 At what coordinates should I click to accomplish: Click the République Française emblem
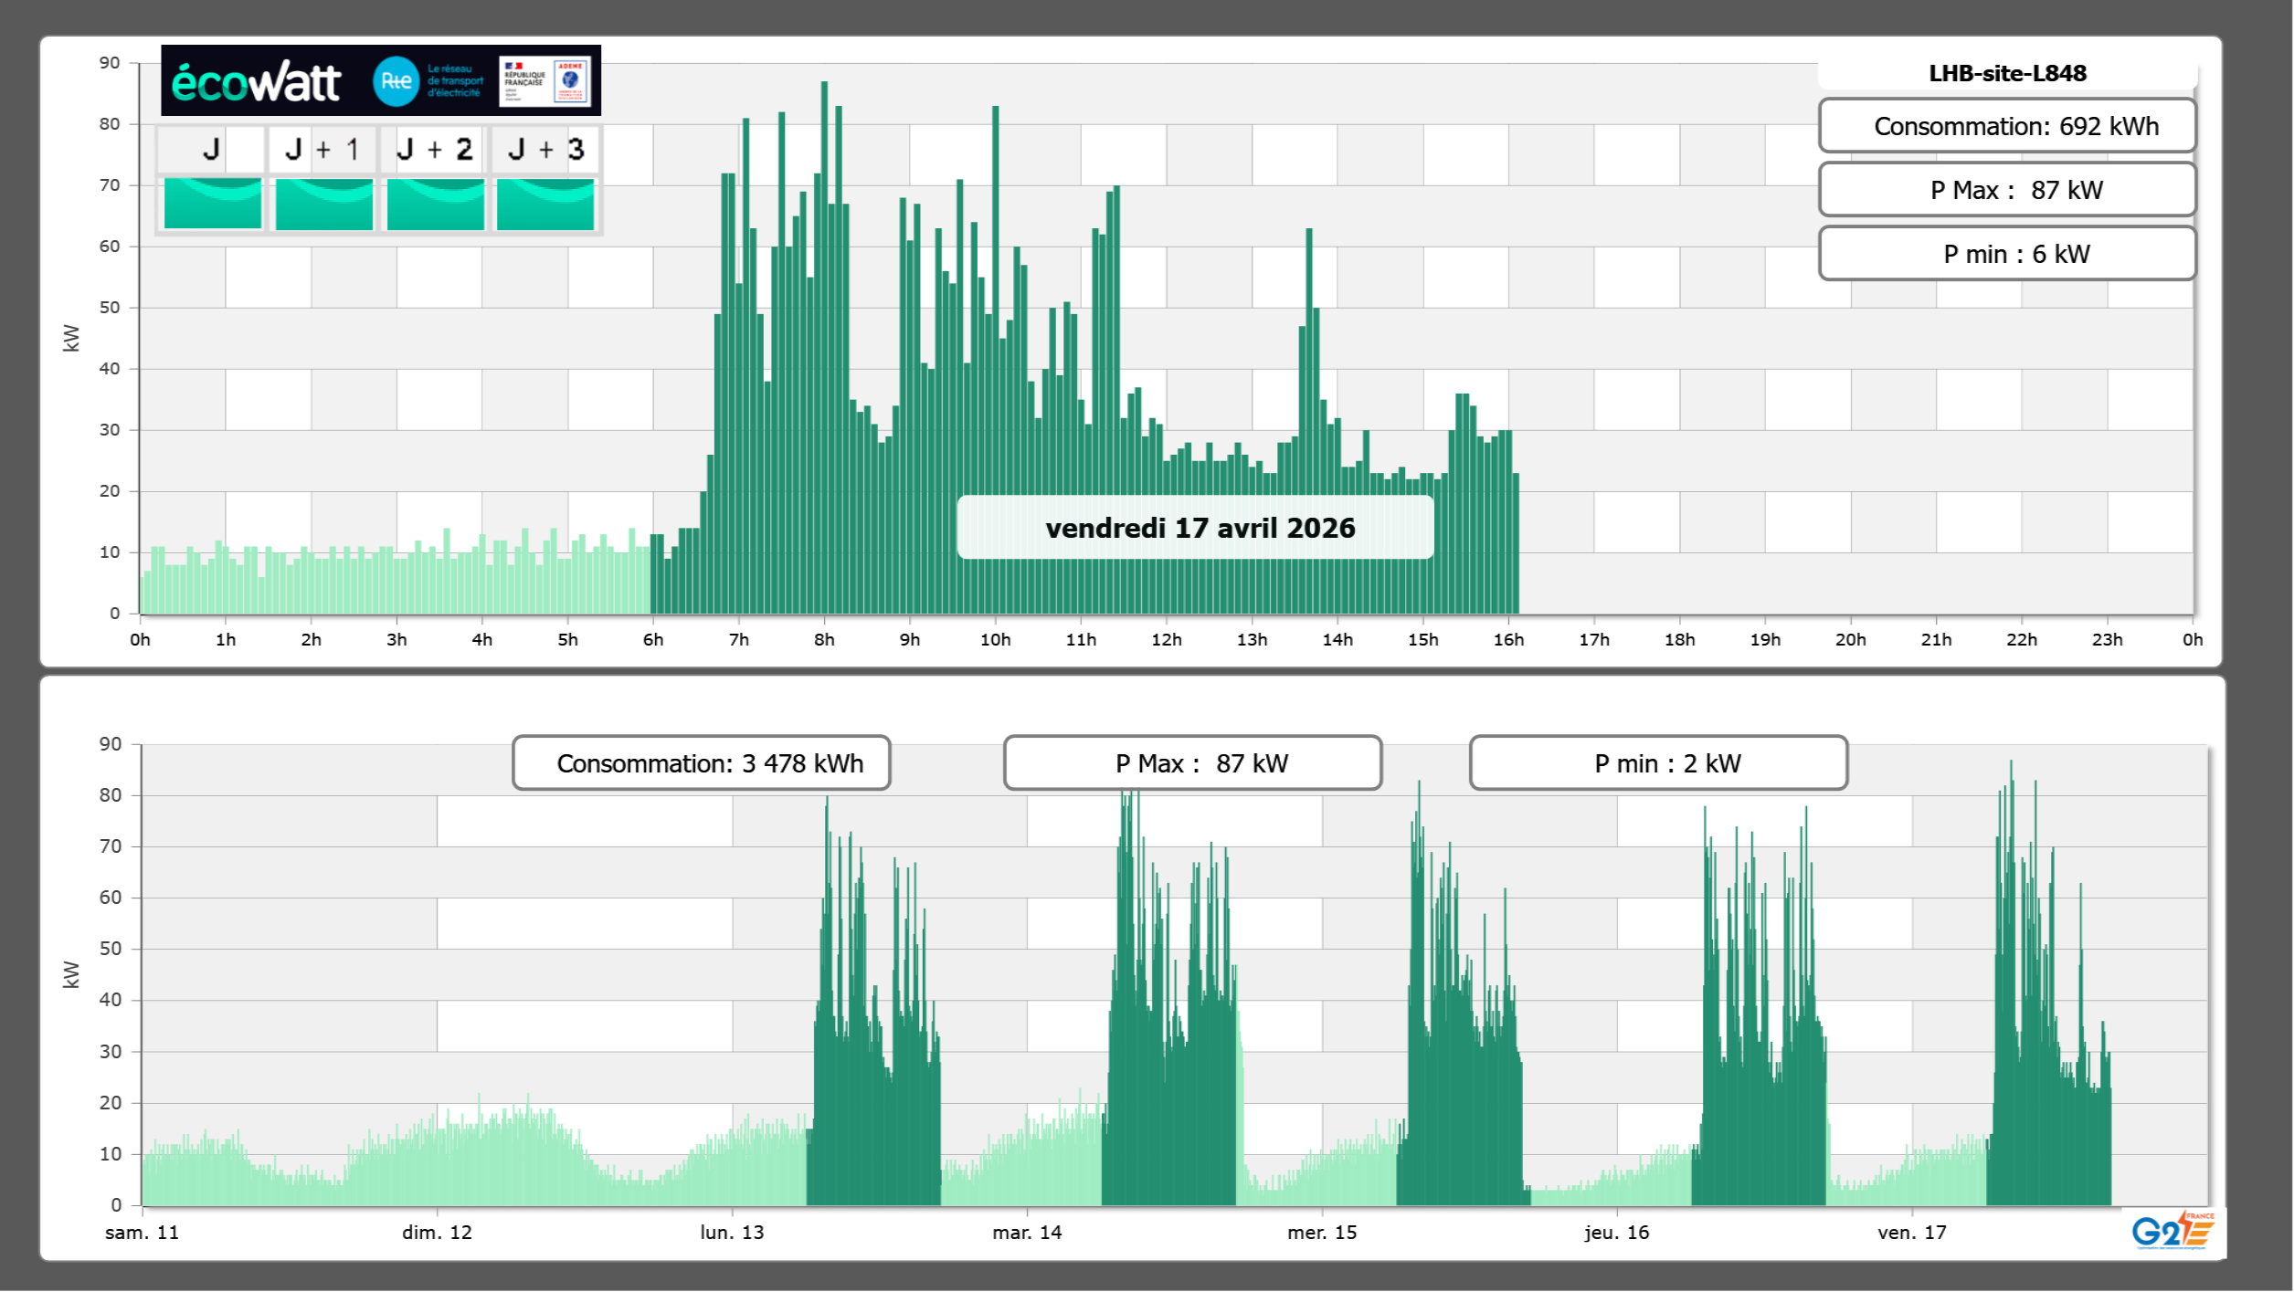pos(523,81)
